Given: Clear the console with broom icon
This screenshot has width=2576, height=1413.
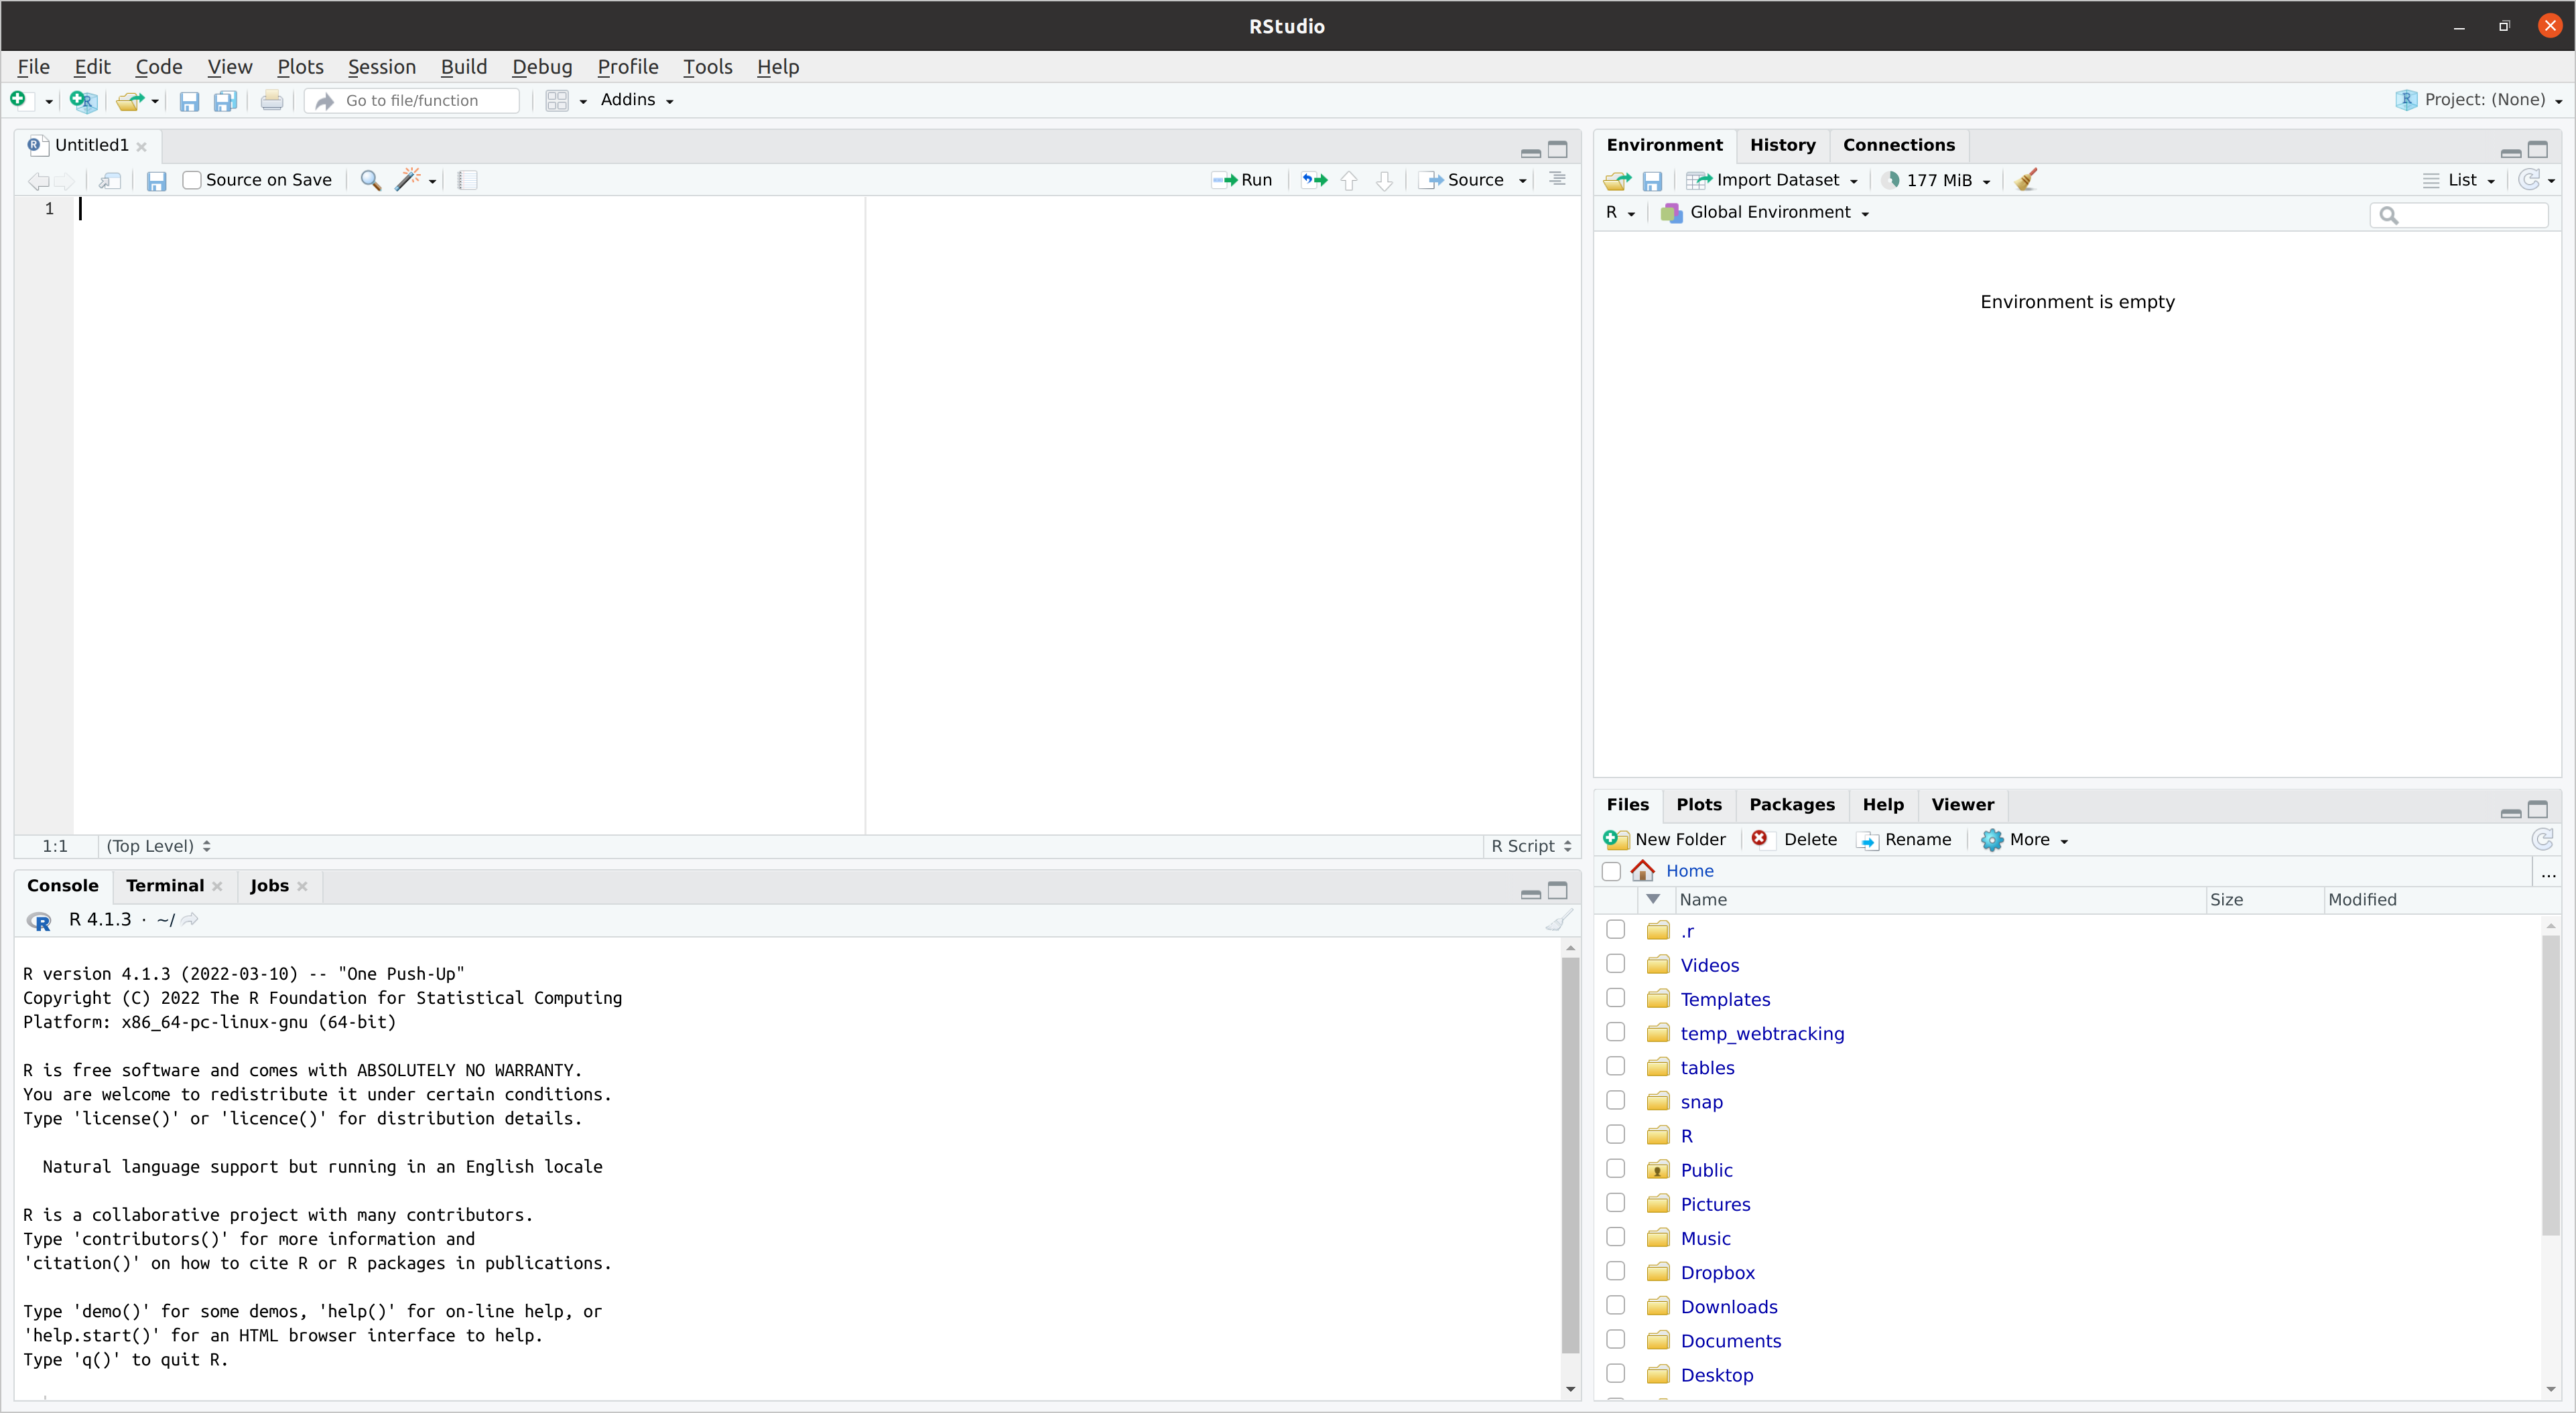Looking at the screenshot, I should click(x=1558, y=919).
